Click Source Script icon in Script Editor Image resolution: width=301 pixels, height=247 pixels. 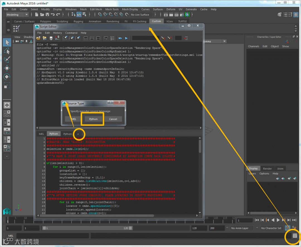(x=45, y=38)
